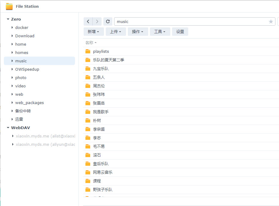
Task: Collapse the WebDAV tree section
Action: [8, 128]
